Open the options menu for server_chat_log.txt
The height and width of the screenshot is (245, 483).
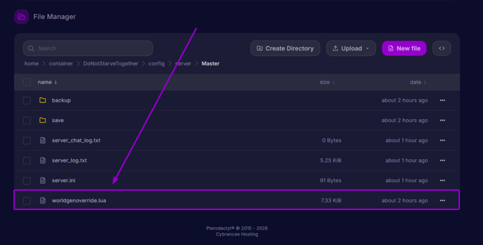[442, 140]
